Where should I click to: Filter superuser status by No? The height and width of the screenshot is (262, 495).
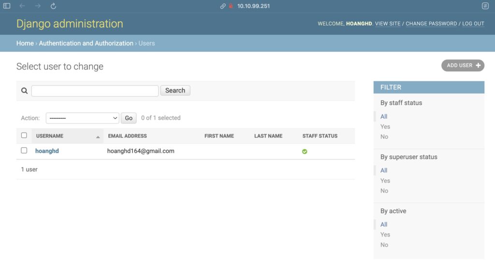click(x=384, y=191)
